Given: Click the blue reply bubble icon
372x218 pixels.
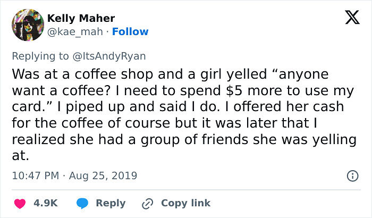Looking at the screenshot, I should tap(81, 203).
